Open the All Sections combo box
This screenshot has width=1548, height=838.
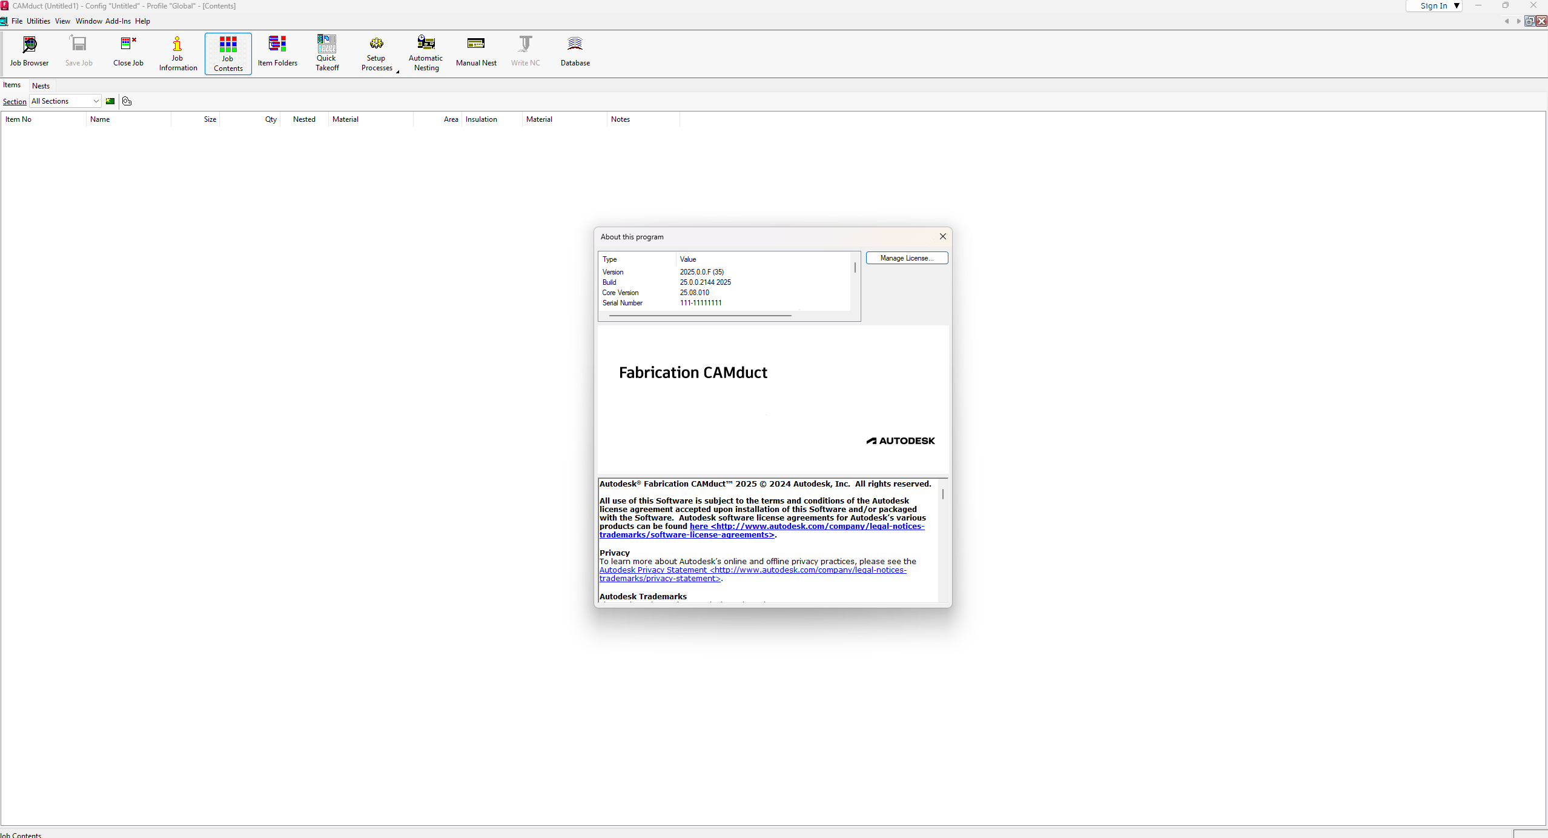tap(65, 101)
